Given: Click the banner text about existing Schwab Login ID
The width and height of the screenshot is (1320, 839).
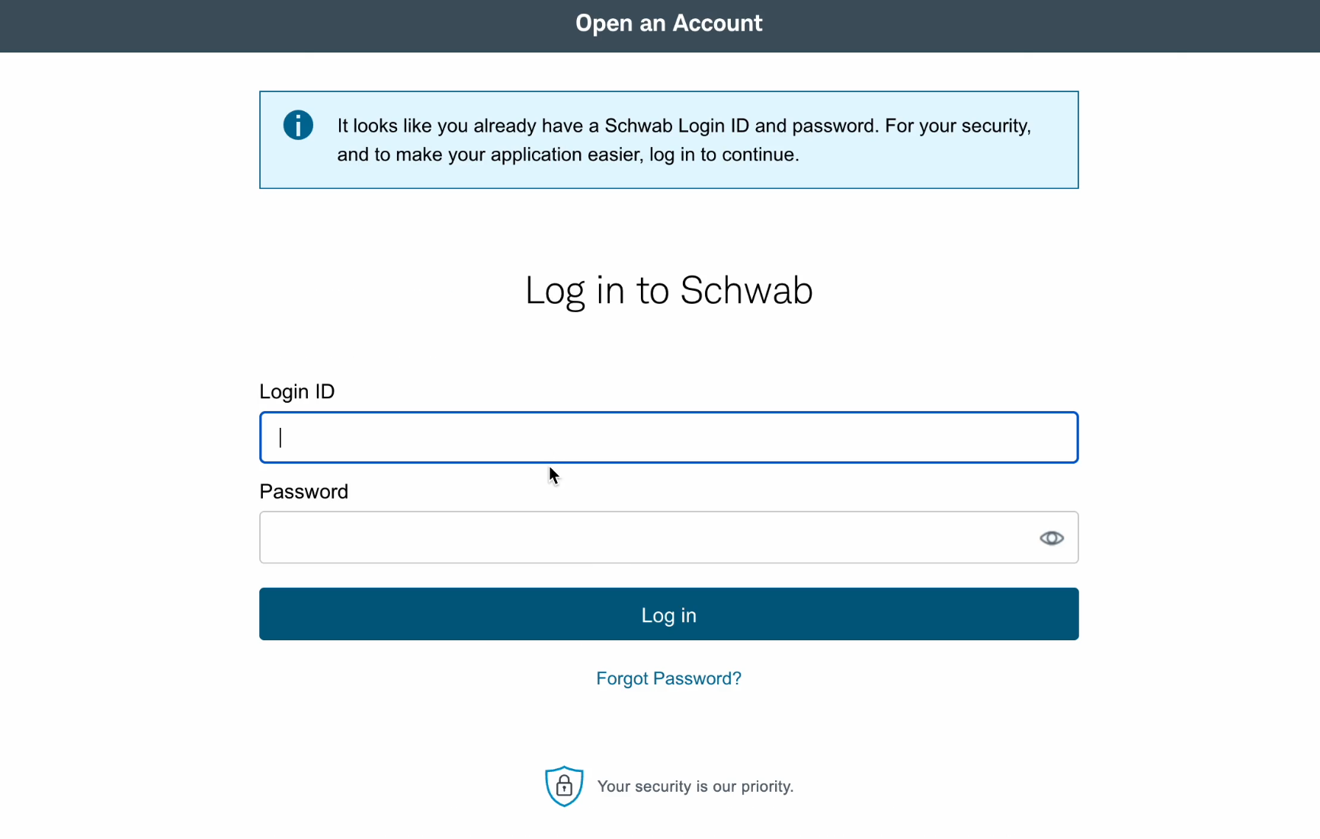Looking at the screenshot, I should [x=684, y=140].
